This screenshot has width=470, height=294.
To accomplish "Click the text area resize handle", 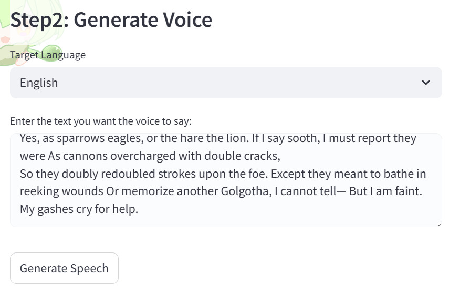I will (439, 225).
